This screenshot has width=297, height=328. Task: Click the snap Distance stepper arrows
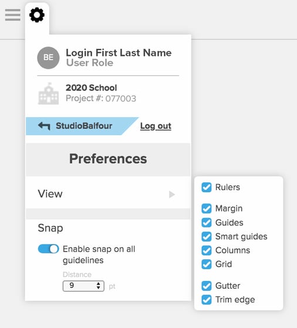[x=99, y=286]
